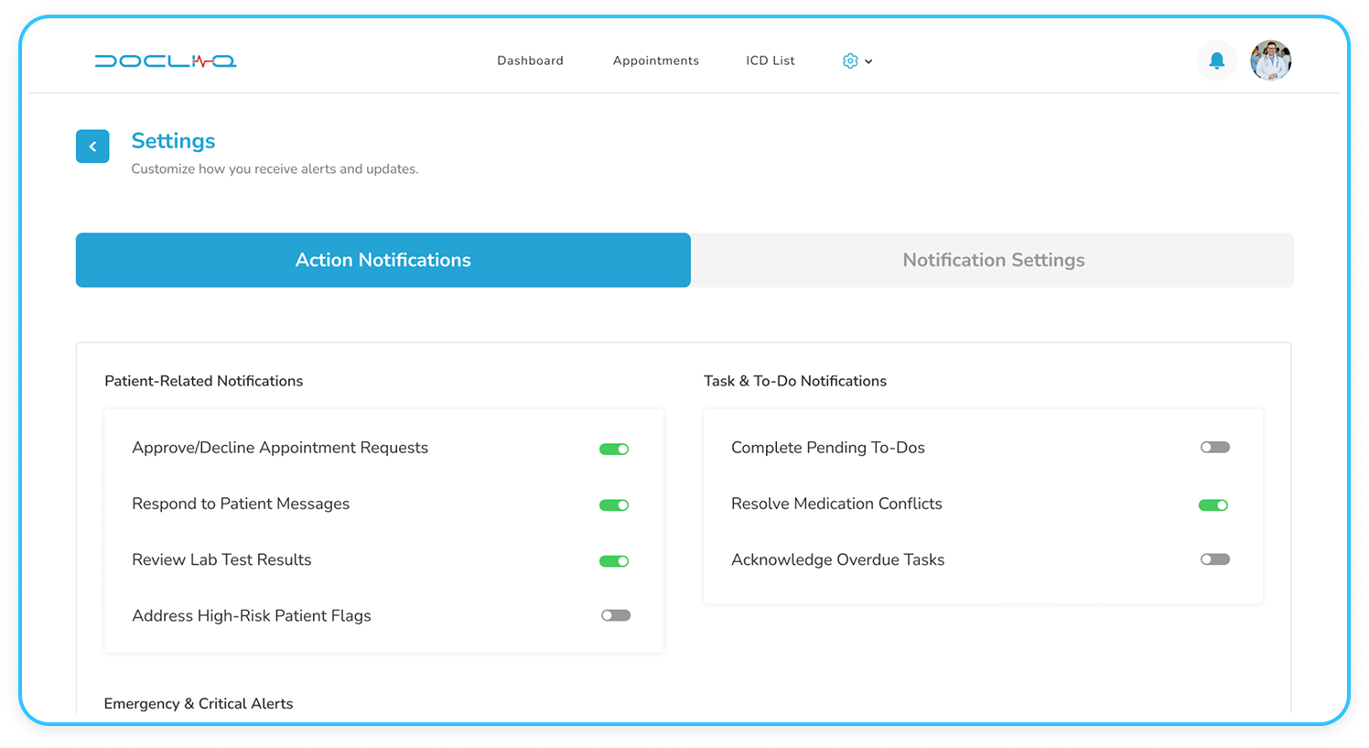Open the notifications bell icon

pos(1216,60)
